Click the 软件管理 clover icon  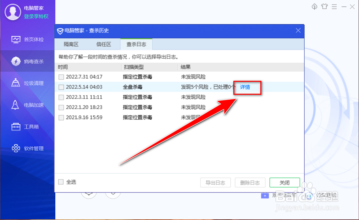(16, 148)
